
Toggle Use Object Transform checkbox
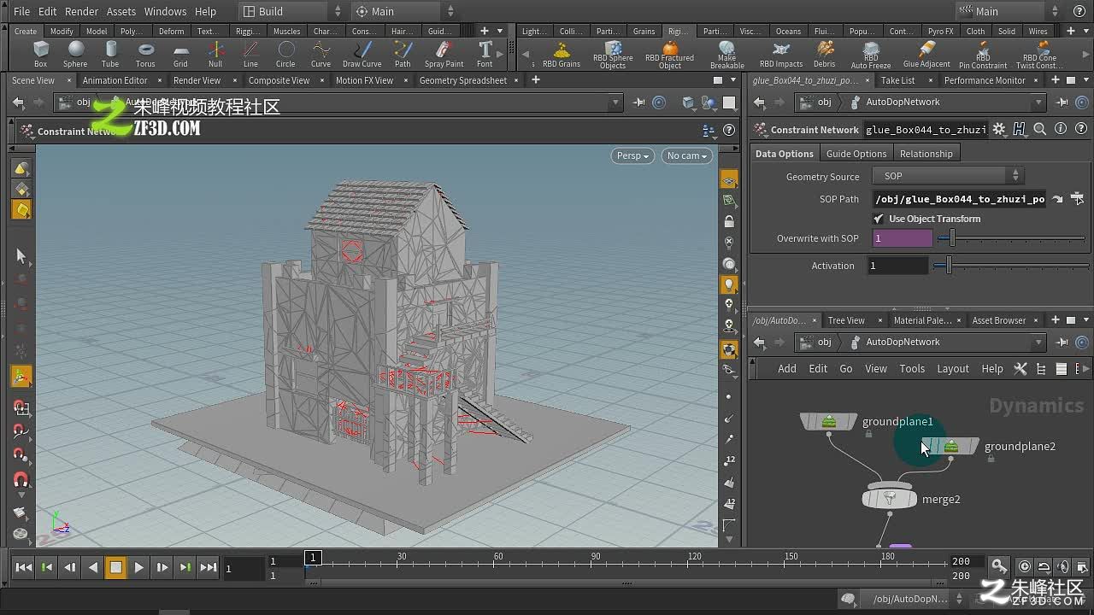[879, 219]
